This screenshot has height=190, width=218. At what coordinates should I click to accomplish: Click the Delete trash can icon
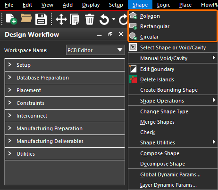point(90,19)
